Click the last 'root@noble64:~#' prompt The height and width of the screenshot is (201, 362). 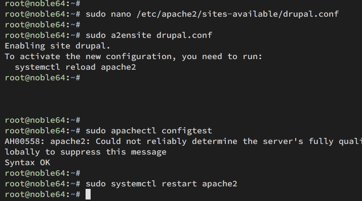coord(43,194)
